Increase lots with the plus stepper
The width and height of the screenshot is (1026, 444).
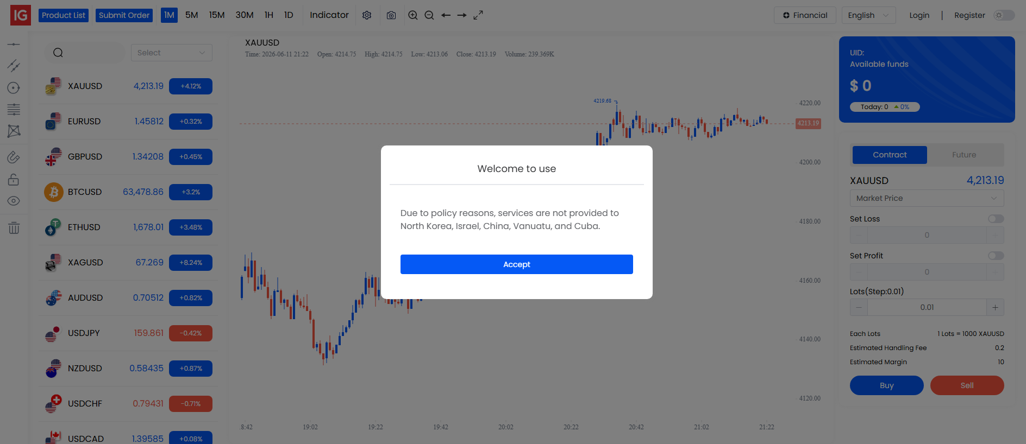[x=995, y=307]
